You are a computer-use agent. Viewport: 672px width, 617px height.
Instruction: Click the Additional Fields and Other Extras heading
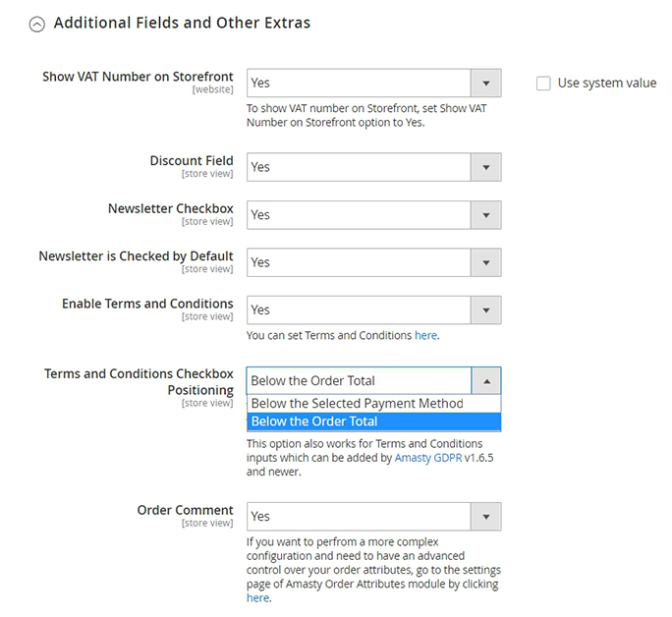click(x=182, y=23)
